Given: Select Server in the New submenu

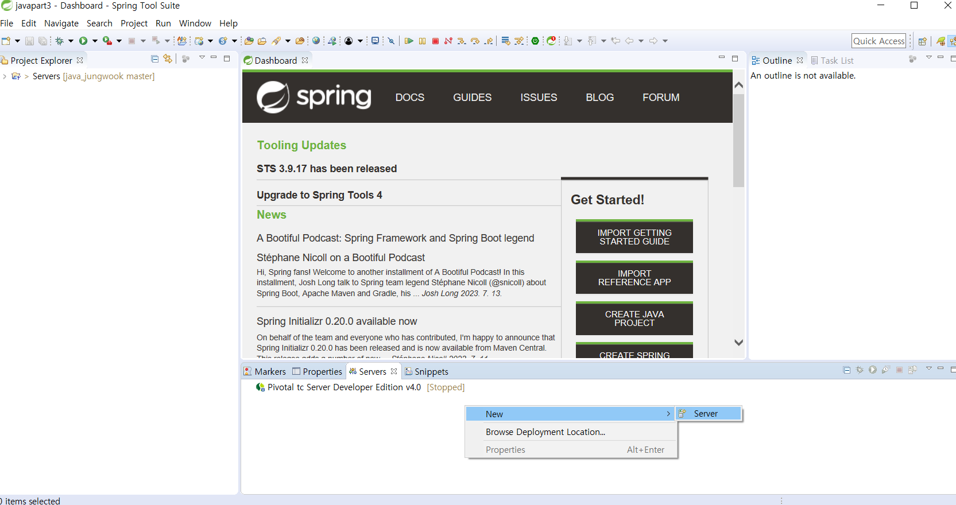Looking at the screenshot, I should tap(709, 414).
